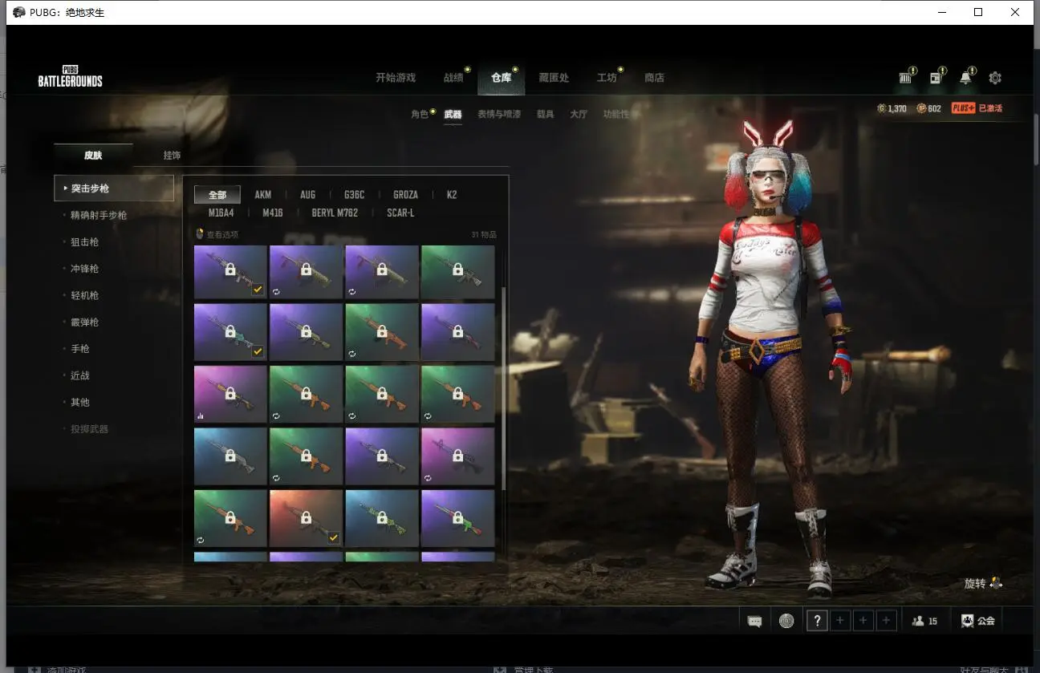Select the 角色 sub-tab
The height and width of the screenshot is (673, 1040).
coord(420,114)
